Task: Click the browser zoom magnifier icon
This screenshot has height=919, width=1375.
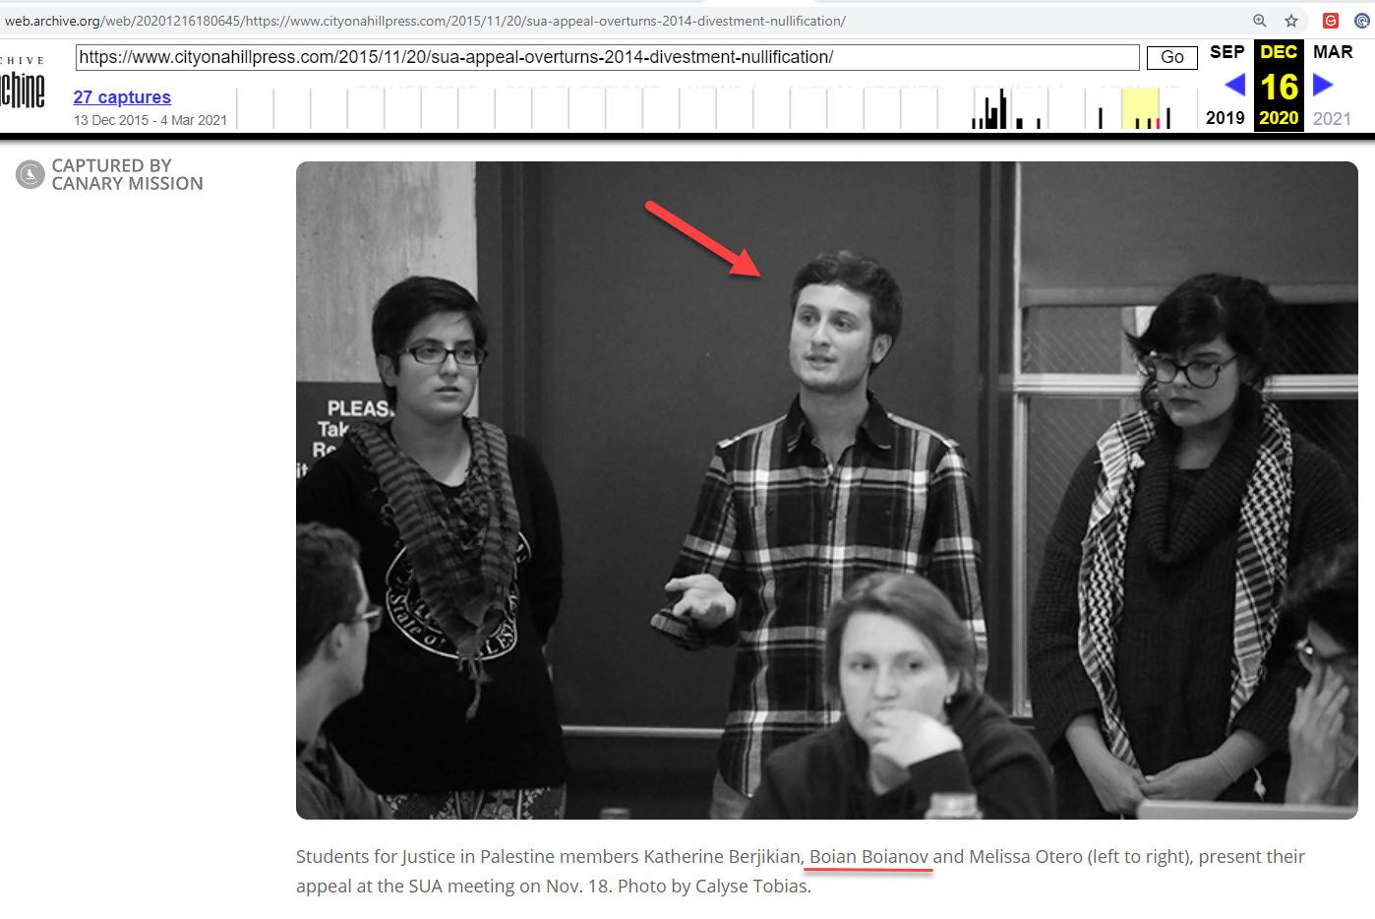Action: (x=1259, y=20)
